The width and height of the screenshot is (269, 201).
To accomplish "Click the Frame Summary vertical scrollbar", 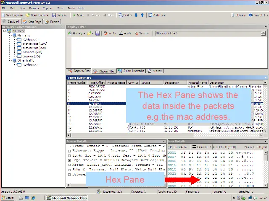I will point(265,106).
